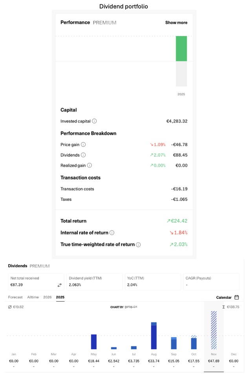
Task: Click info icon beside Price gain
Action: (83, 145)
